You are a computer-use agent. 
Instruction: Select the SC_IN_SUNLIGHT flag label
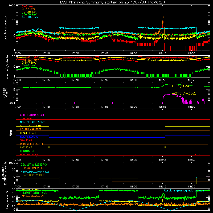click(x=31, y=126)
